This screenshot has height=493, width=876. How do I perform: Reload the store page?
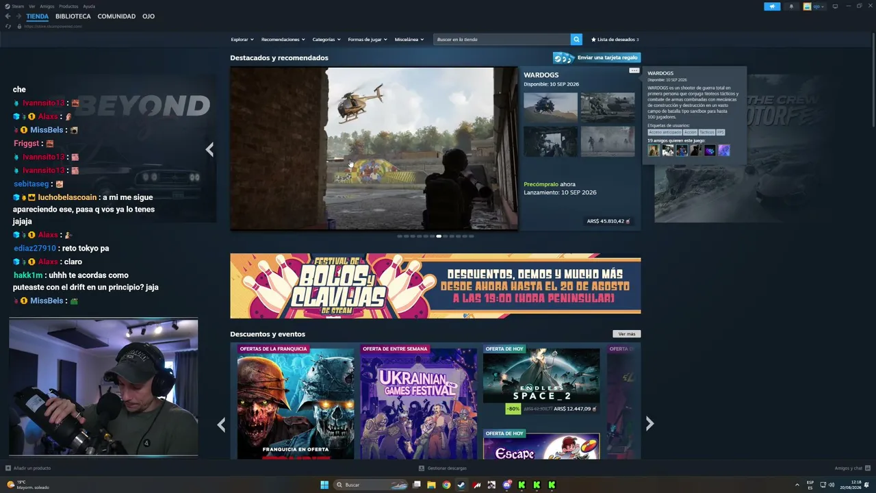[x=8, y=26]
